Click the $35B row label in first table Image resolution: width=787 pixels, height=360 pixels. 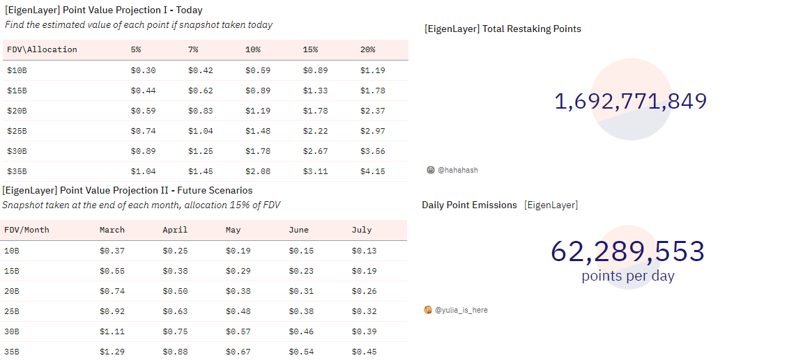coord(17,171)
